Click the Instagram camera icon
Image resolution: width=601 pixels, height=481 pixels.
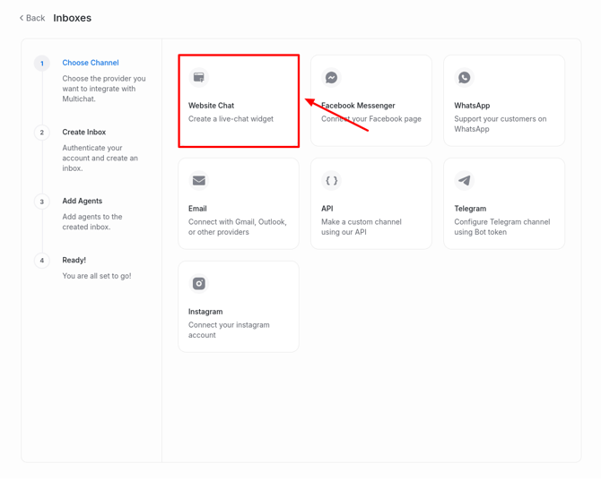pyautogui.click(x=199, y=284)
